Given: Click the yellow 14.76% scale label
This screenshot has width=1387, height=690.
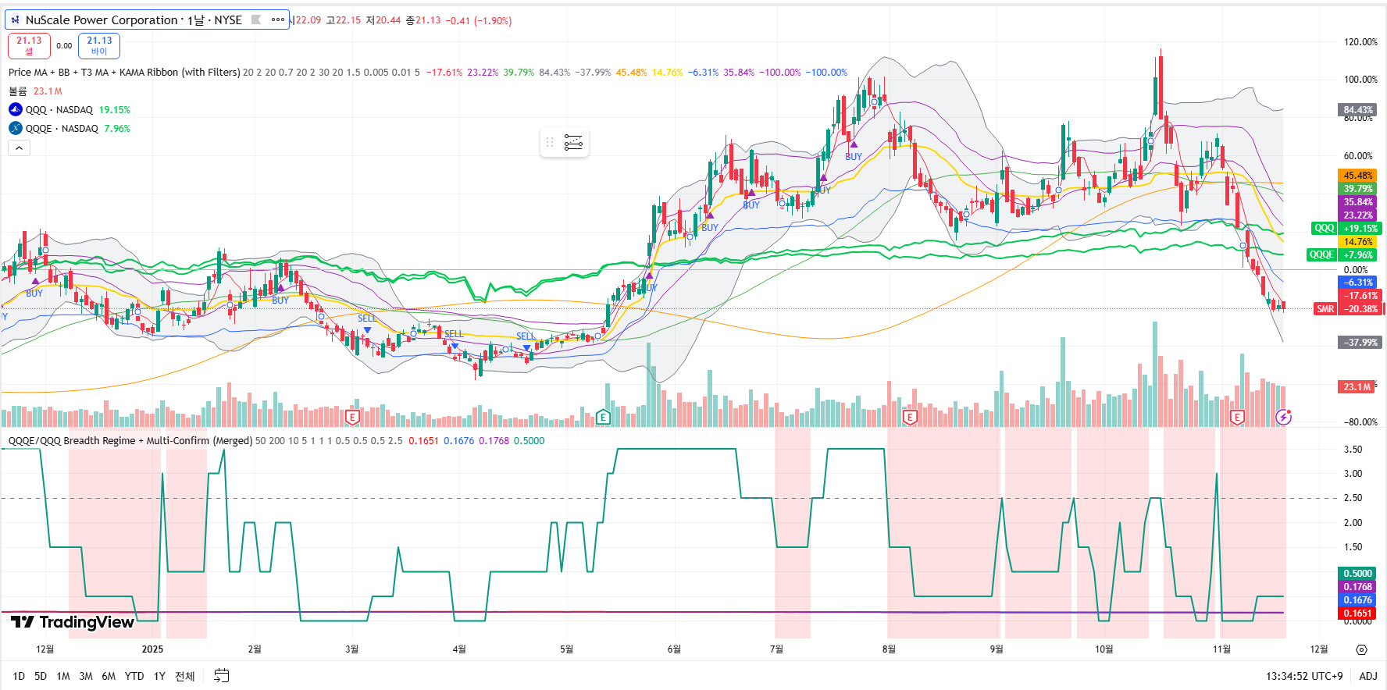Looking at the screenshot, I should coord(1358,242).
